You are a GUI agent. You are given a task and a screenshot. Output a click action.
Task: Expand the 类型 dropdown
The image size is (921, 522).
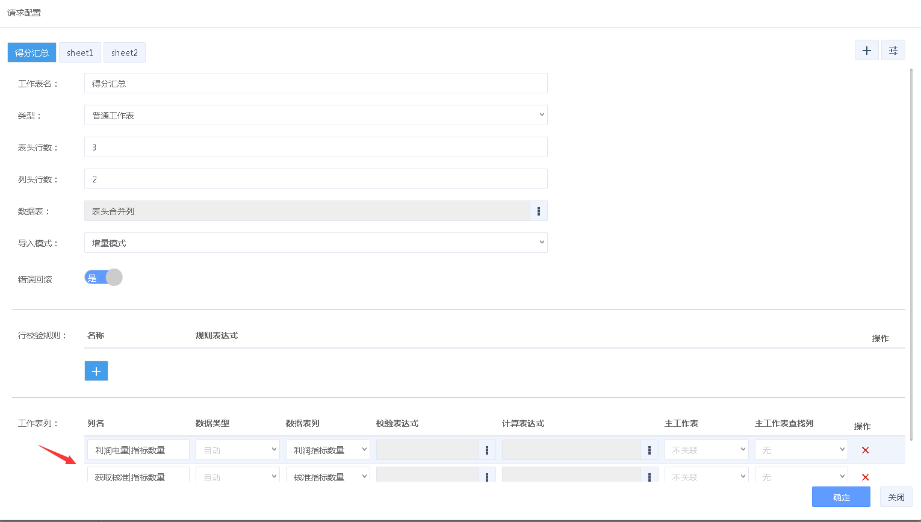[x=315, y=115]
